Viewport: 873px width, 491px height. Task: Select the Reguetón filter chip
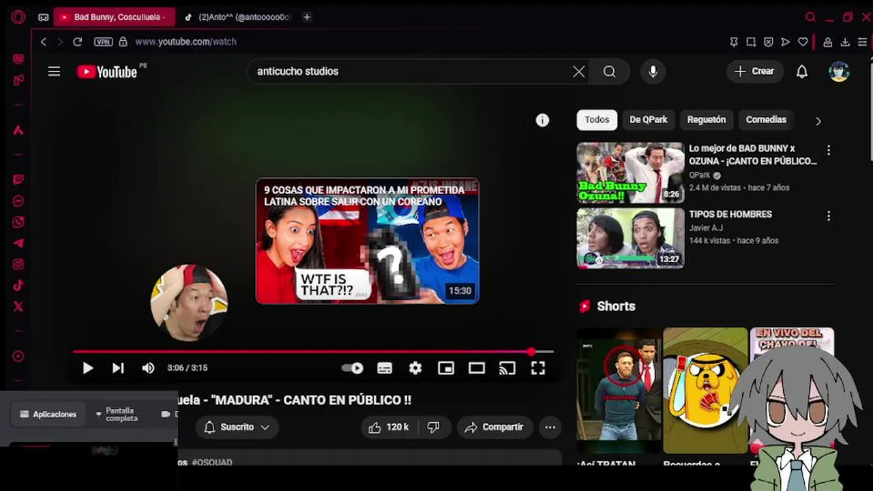[707, 120]
